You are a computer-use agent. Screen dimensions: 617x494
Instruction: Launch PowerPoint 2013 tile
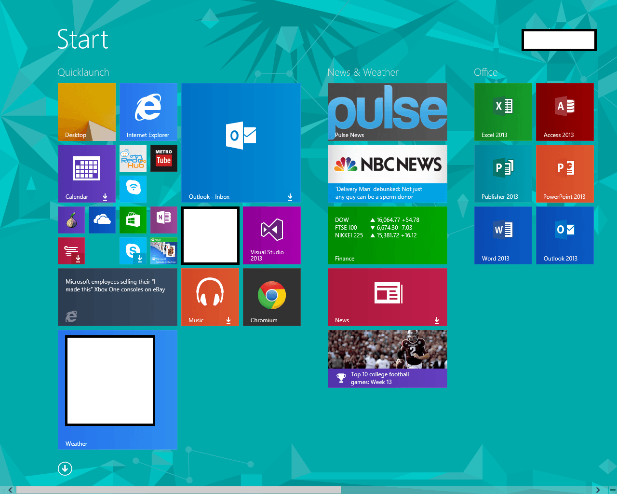pos(565,174)
